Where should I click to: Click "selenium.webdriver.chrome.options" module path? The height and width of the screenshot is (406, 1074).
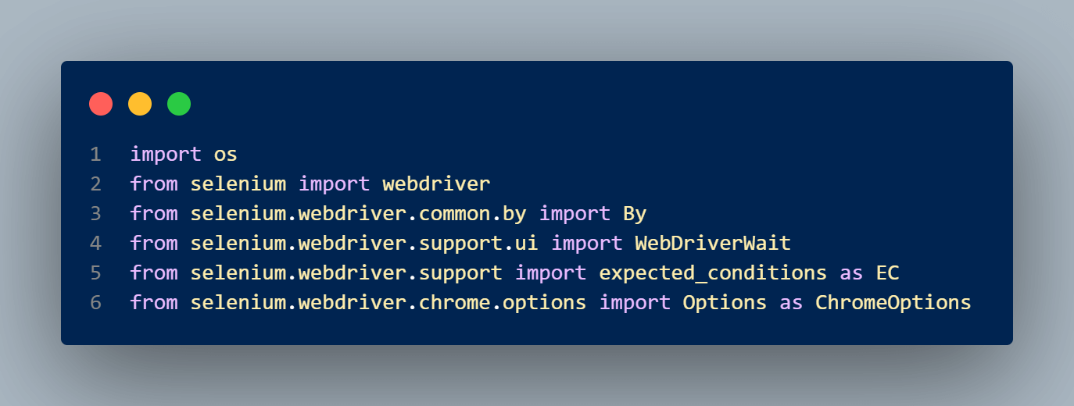(388, 303)
